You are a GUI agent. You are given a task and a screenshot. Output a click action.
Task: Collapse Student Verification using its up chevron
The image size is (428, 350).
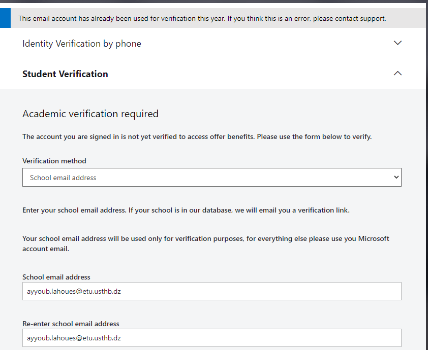pyautogui.click(x=398, y=73)
